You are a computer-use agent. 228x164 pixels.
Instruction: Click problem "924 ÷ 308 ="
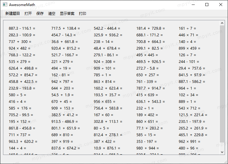(104, 62)
